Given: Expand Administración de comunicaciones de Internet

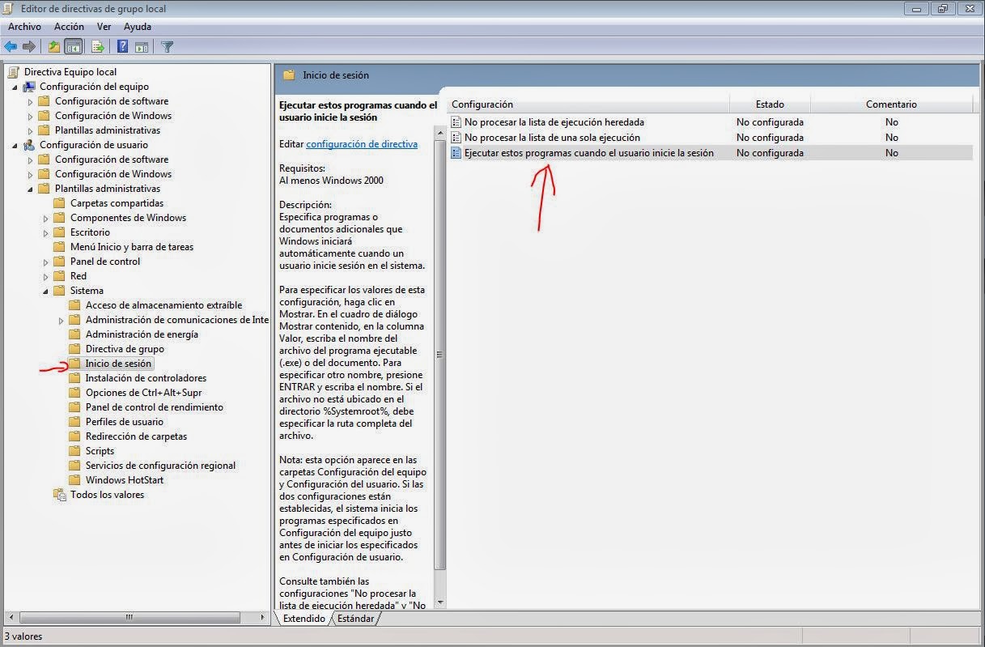Looking at the screenshot, I should pyautogui.click(x=62, y=320).
